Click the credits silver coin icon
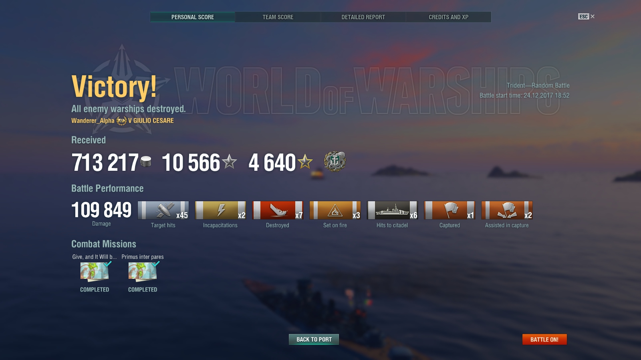Image resolution: width=641 pixels, height=360 pixels. click(146, 162)
